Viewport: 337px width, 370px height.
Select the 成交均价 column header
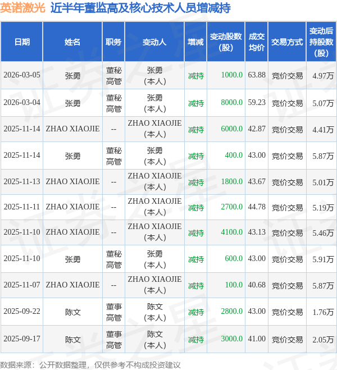point(257,42)
